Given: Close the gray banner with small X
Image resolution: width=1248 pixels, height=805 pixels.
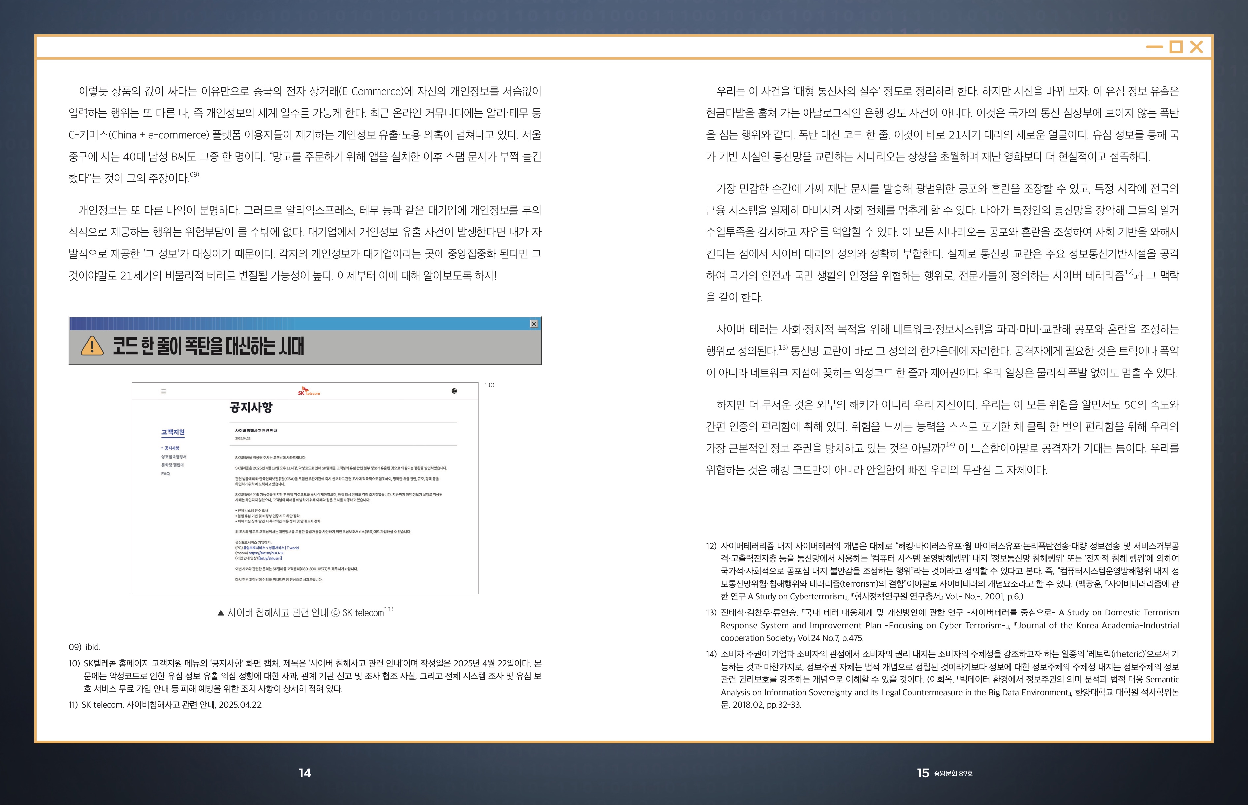Looking at the screenshot, I should [534, 324].
